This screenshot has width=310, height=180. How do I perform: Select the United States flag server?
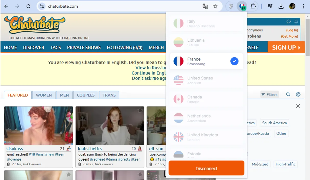[179, 80]
